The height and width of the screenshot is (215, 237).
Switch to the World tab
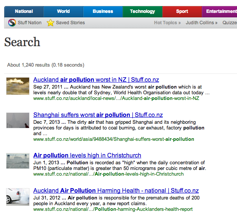(x=63, y=11)
